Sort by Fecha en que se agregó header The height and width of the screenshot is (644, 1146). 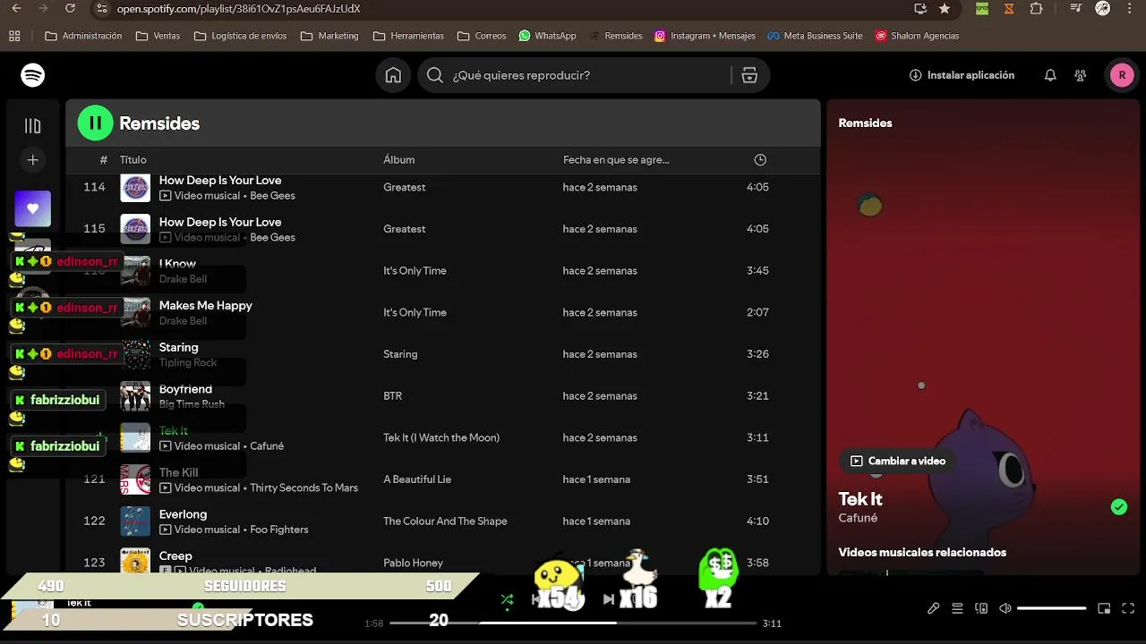coord(616,160)
